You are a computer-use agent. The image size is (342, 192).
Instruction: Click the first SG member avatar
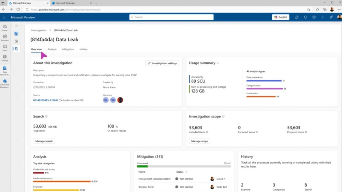[106, 100]
